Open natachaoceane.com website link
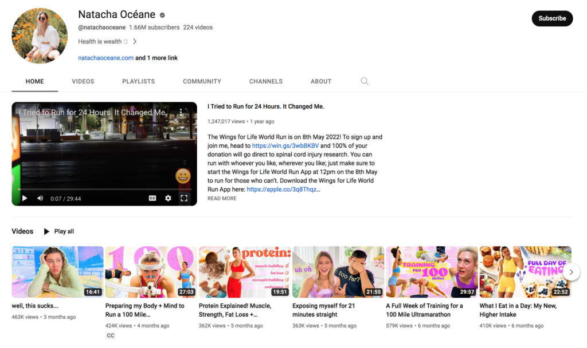 tap(106, 58)
